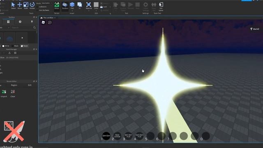Viewport: 263px width, 148px height.
Task: Undock the Toolbox panel
Action: click(x=34, y=17)
